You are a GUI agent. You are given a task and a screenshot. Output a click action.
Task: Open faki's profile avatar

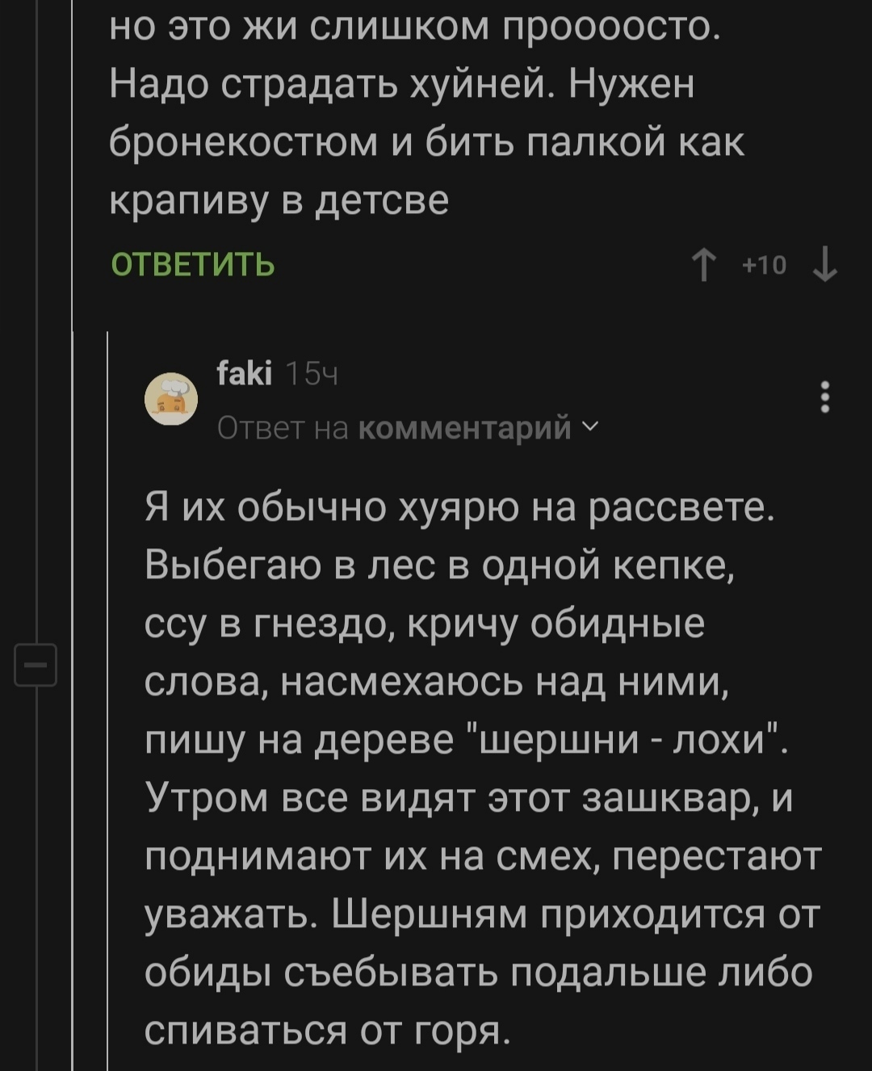click(x=171, y=399)
